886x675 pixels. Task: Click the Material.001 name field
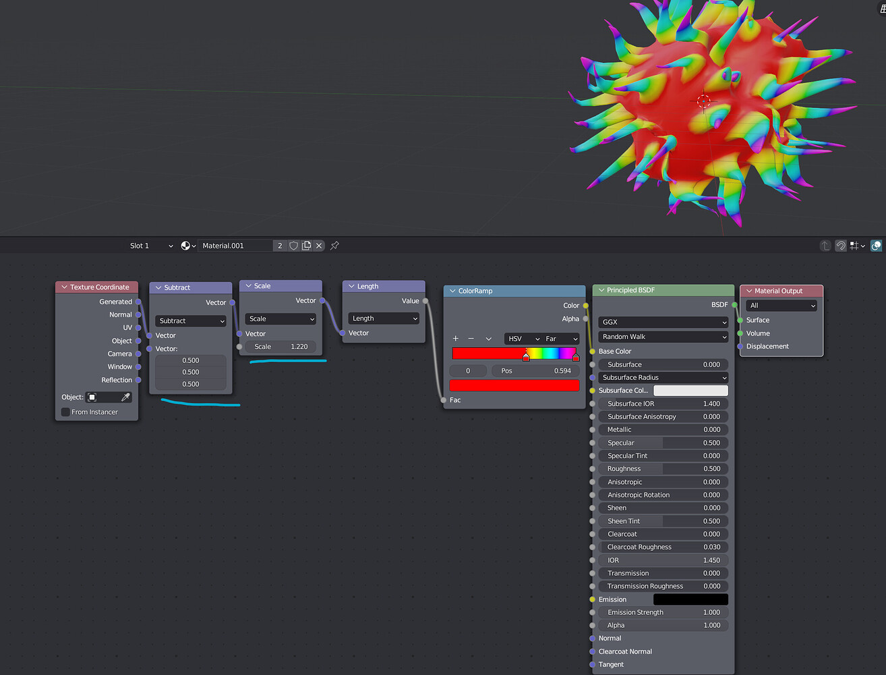(x=235, y=246)
